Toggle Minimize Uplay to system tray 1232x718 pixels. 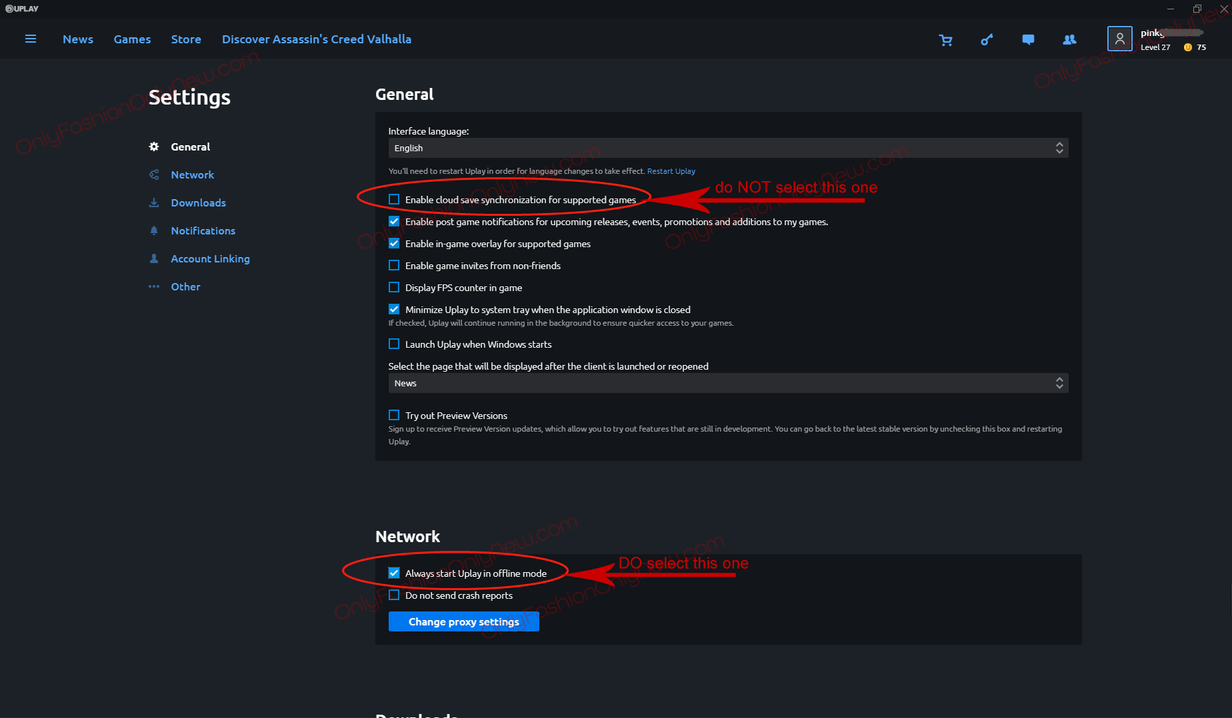coord(394,309)
